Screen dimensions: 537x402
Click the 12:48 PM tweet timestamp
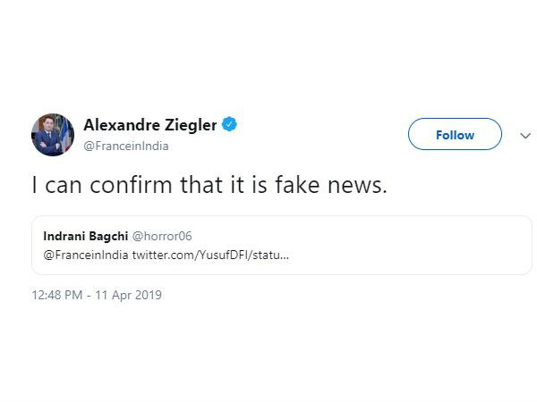pyautogui.click(x=58, y=295)
